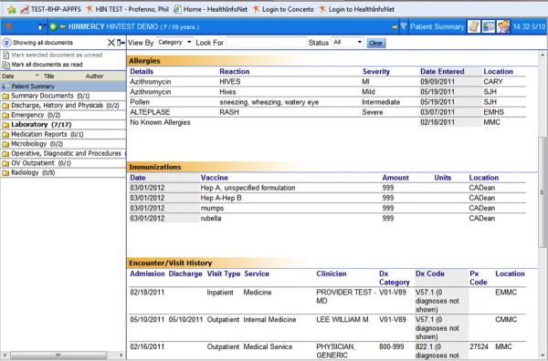Open Operative, Diagnostic and Procedures folder
This screenshot has width=548, height=361.
click(63, 153)
